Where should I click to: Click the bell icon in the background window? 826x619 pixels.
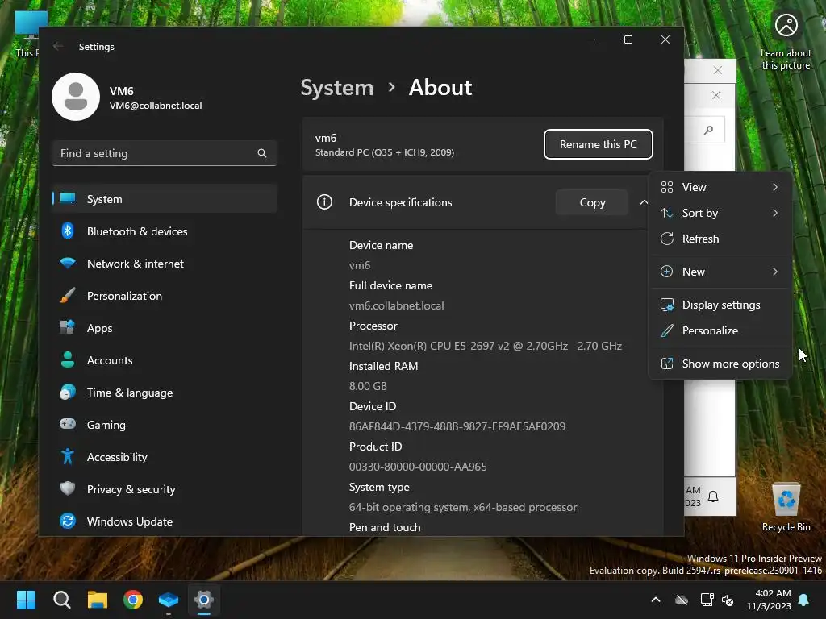[x=713, y=496]
